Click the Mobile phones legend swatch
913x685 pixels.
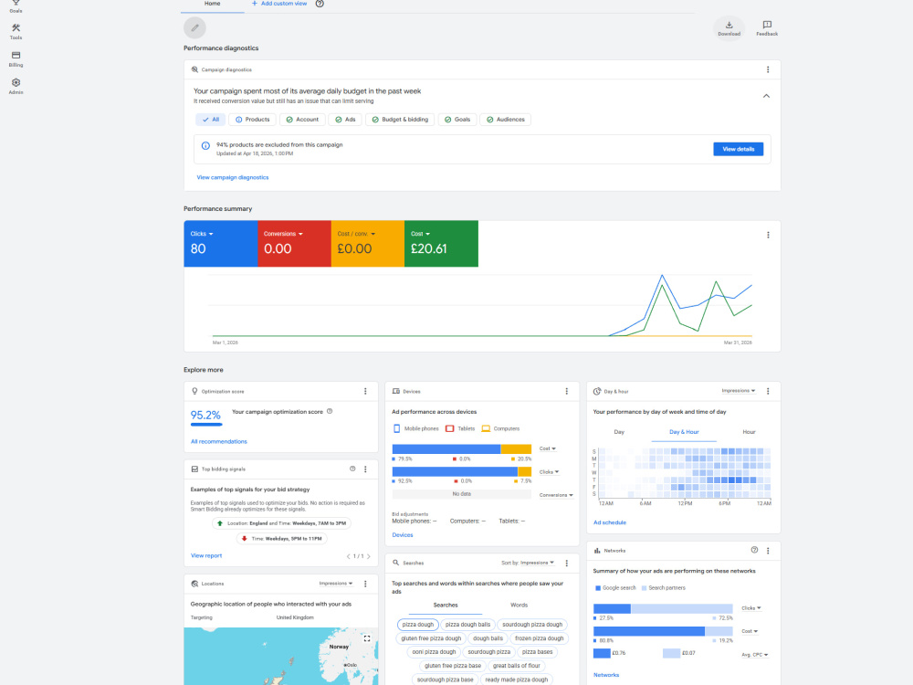point(396,428)
